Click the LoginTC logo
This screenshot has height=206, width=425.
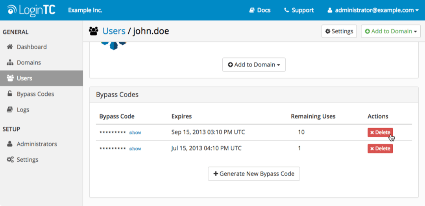[31, 11]
